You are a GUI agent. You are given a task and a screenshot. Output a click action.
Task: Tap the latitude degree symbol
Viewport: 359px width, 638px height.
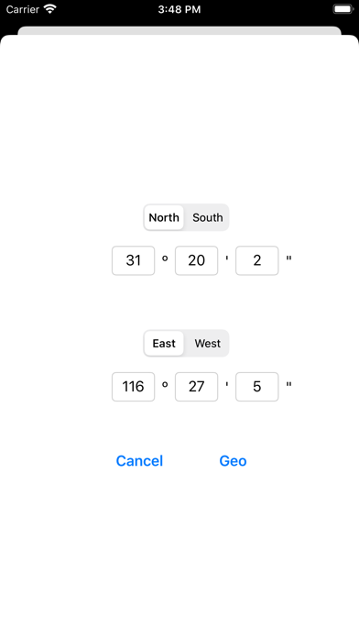click(x=165, y=258)
